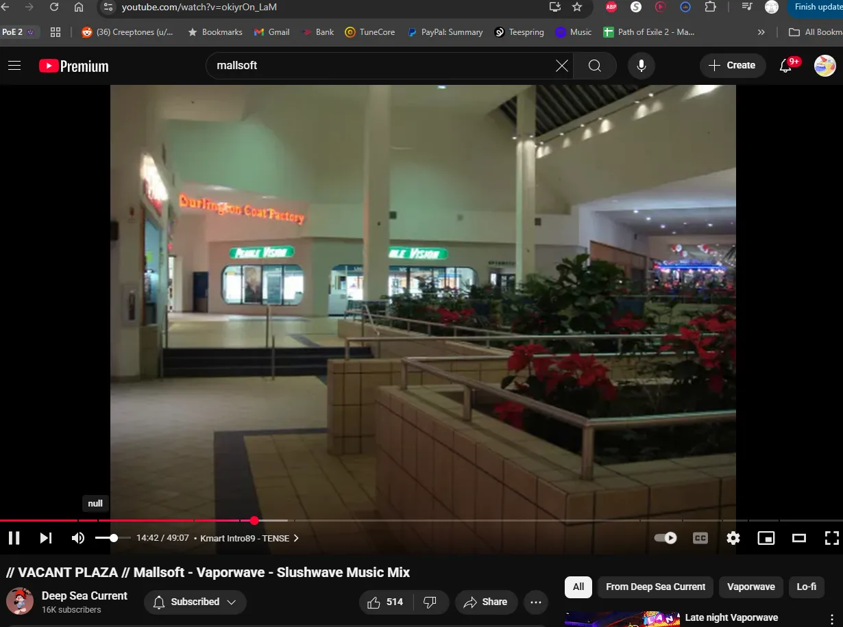Open options for Late night Vaporwave video
Screen dimensions: 843x627
coord(832,618)
